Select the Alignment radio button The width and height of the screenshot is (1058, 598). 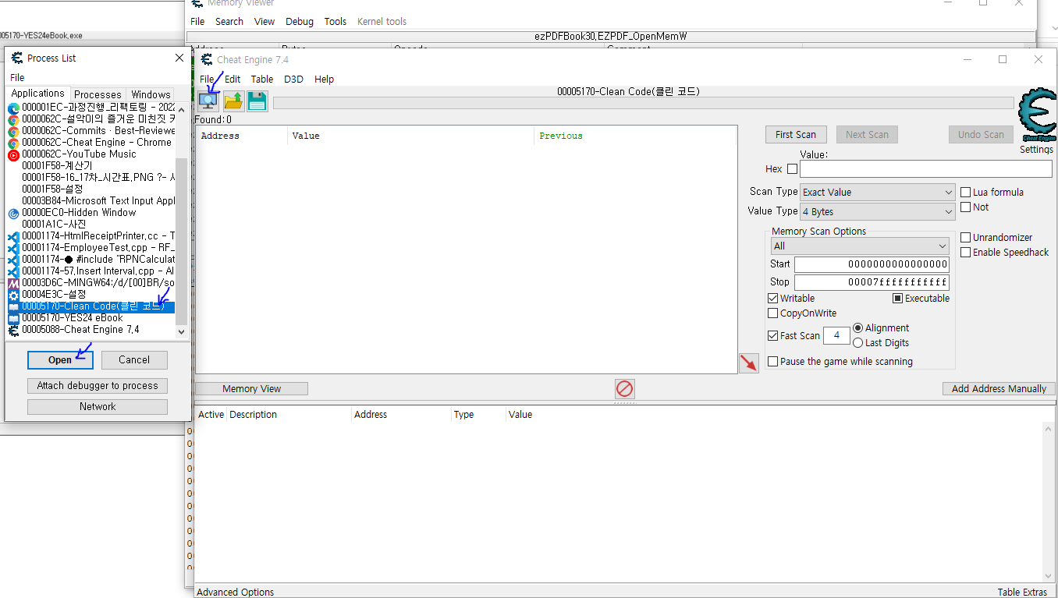(858, 328)
